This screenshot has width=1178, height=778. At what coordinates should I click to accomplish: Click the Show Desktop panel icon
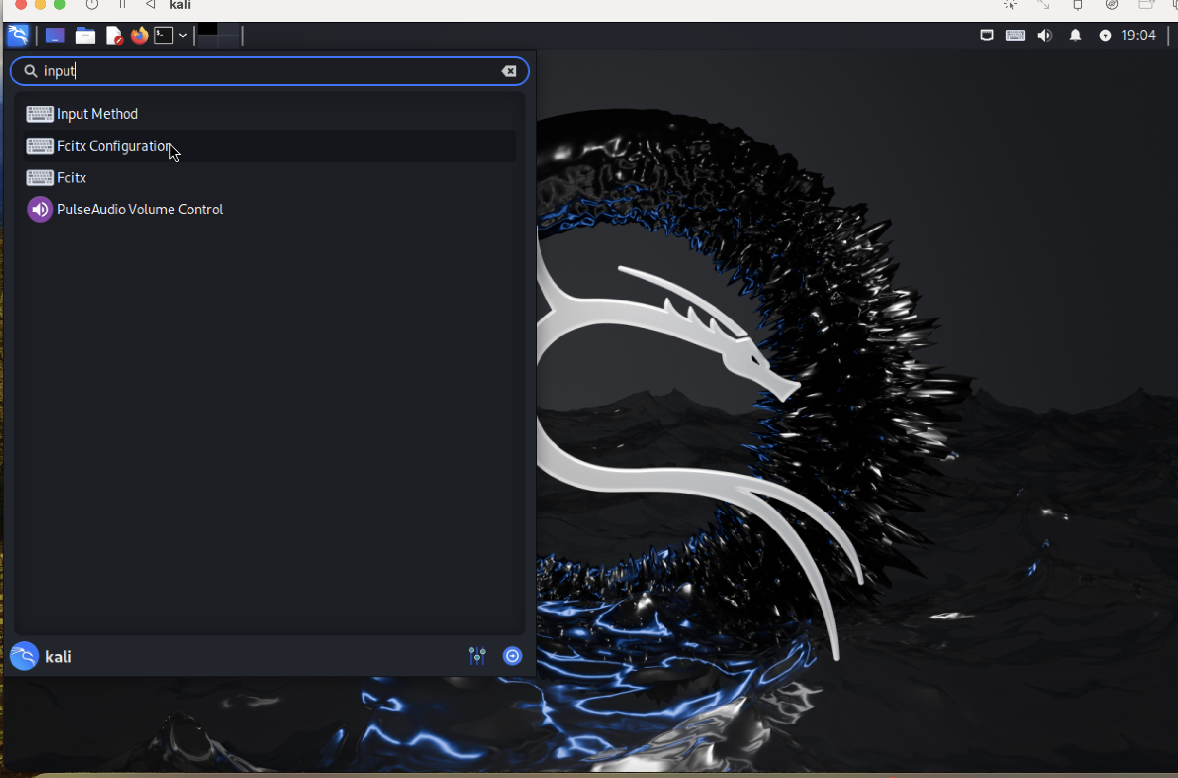(x=55, y=36)
